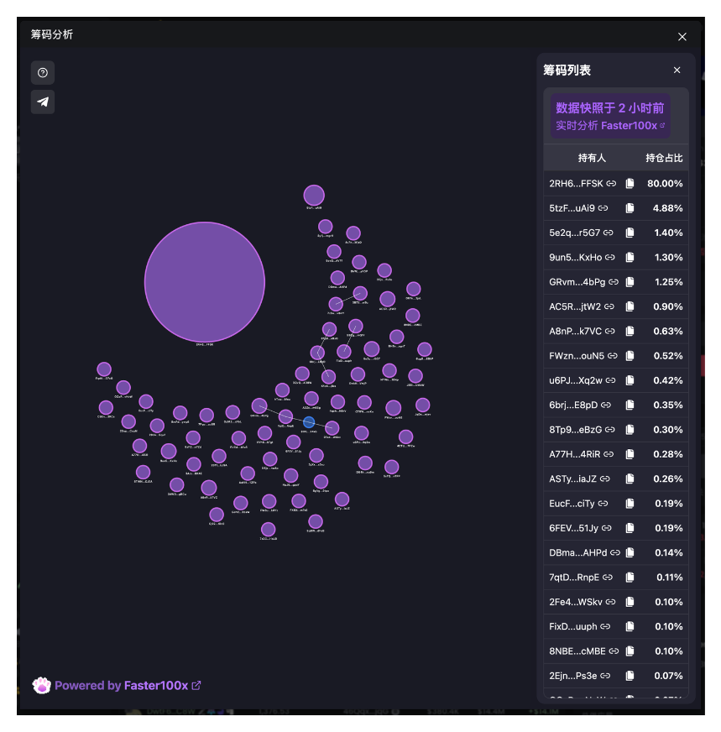Select the largest purple holder bubble
721x732 pixels.
click(205, 282)
